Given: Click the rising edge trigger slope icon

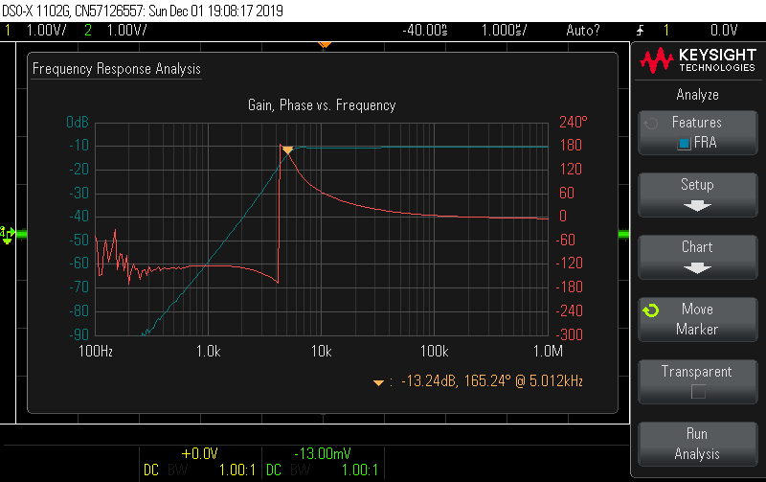Looking at the screenshot, I should [641, 30].
